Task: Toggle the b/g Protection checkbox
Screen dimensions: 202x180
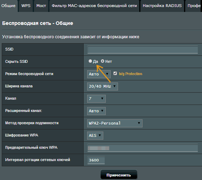Action: pos(115,73)
